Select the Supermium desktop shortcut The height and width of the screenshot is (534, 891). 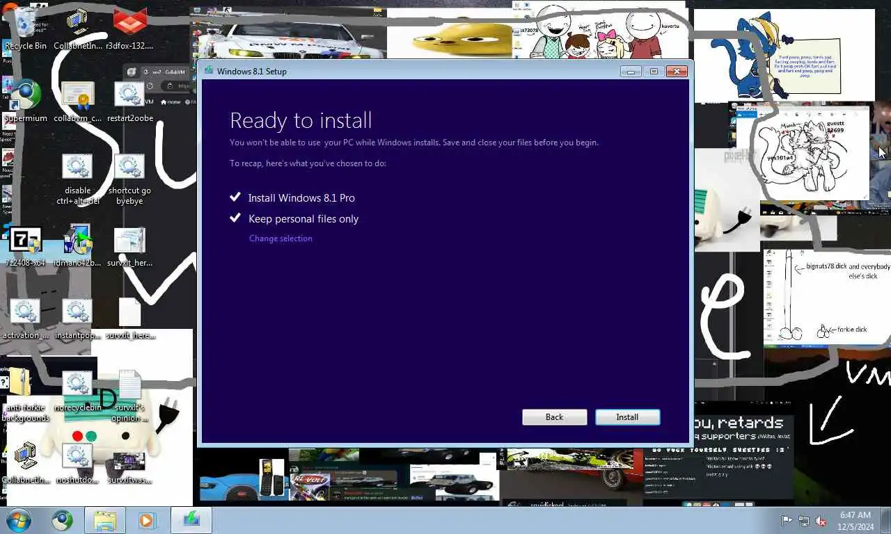(x=26, y=102)
